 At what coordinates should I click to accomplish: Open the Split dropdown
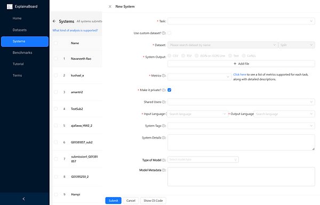[x=297, y=45]
